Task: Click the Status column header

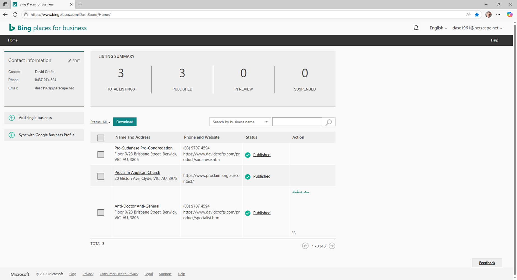Action: click(x=251, y=137)
